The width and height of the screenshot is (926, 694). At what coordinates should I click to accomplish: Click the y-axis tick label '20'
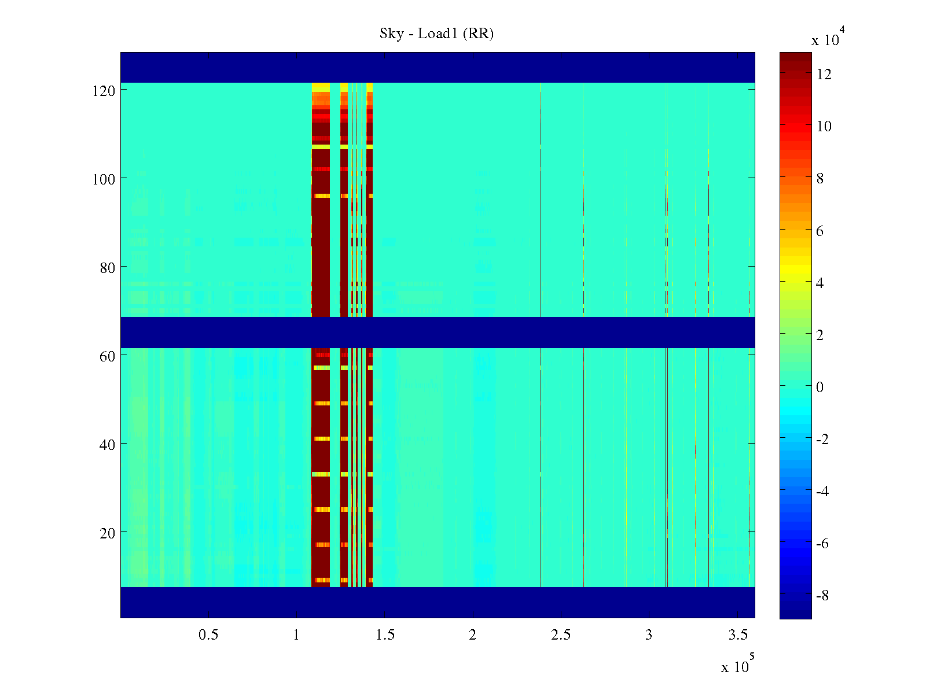click(108, 533)
